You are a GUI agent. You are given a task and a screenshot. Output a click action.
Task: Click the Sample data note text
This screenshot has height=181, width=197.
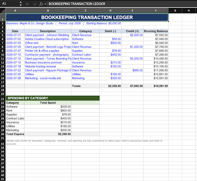coord(84,142)
